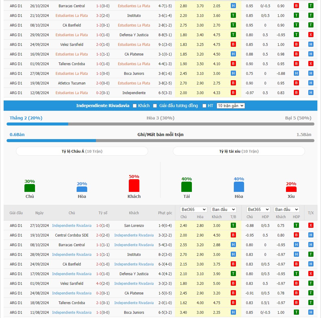Click the Tỷ số column header
This screenshot has width=321, height=318.
pyautogui.click(x=103, y=213)
